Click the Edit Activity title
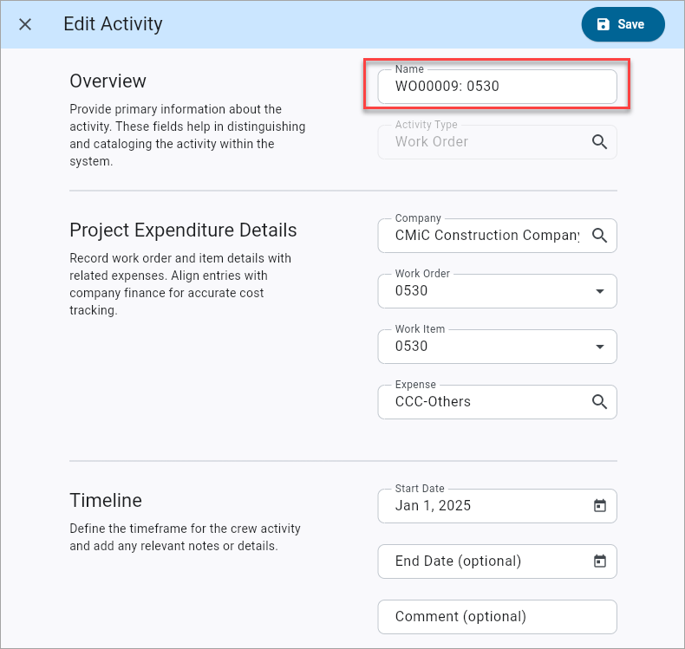Image resolution: width=685 pixels, height=649 pixels. click(x=113, y=24)
